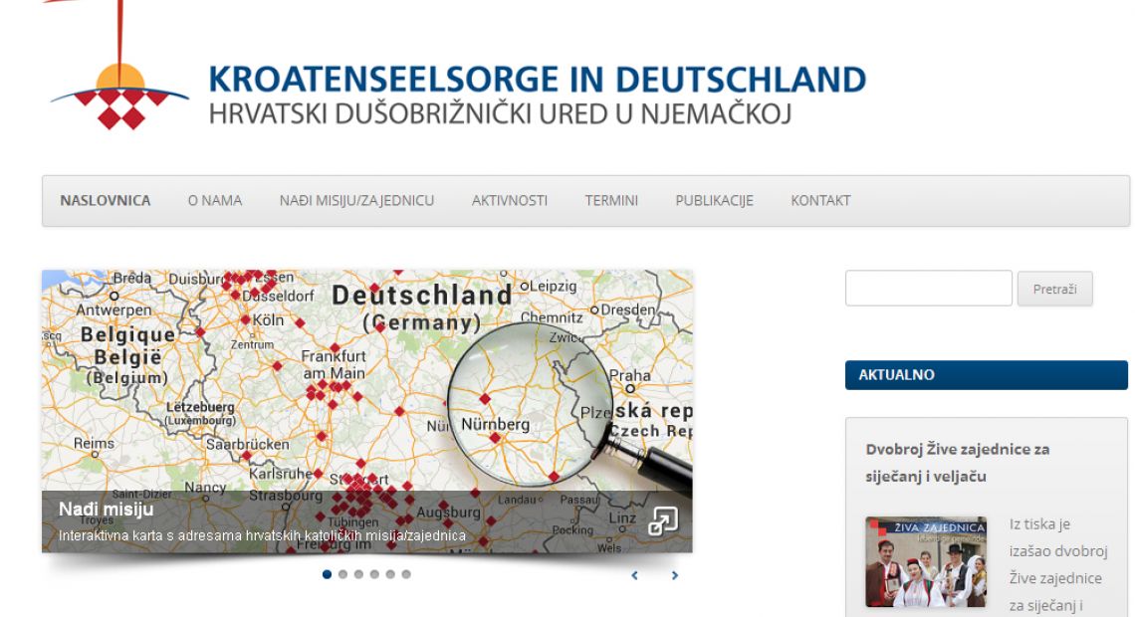This screenshot has height=617, width=1135.
Task: Open the NASLOVNICA menu item
Action: click(x=106, y=201)
